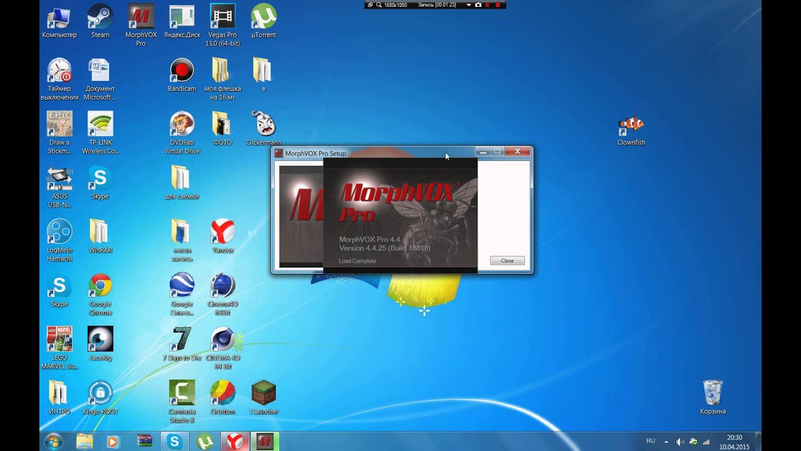Click the Clickermann desktop icon
Screen dimensions: 801x451
click(x=263, y=129)
